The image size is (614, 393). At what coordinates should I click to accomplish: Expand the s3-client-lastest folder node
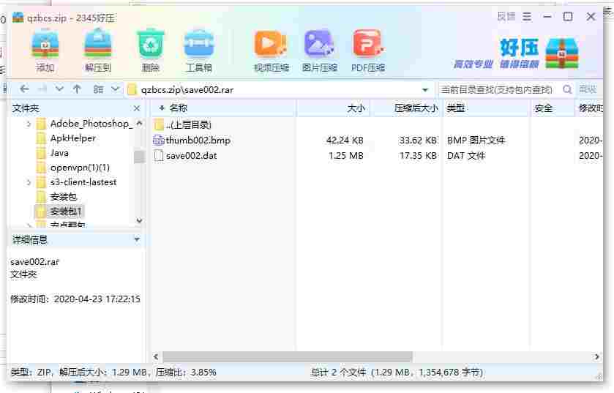[x=29, y=182]
